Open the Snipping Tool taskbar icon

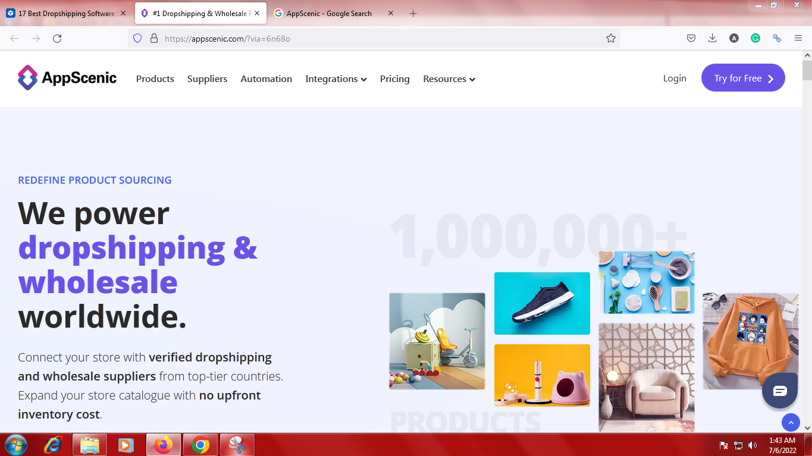[237, 445]
